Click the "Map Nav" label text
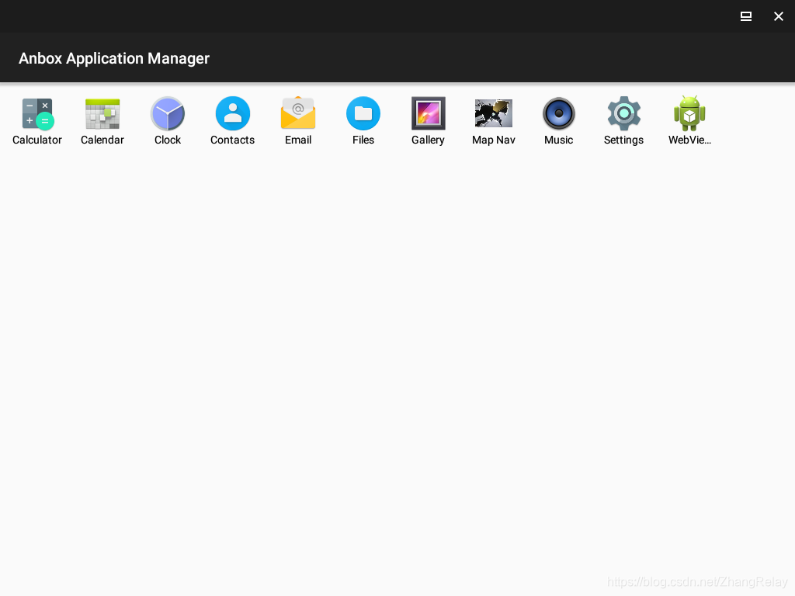The width and height of the screenshot is (795, 596). 493,140
